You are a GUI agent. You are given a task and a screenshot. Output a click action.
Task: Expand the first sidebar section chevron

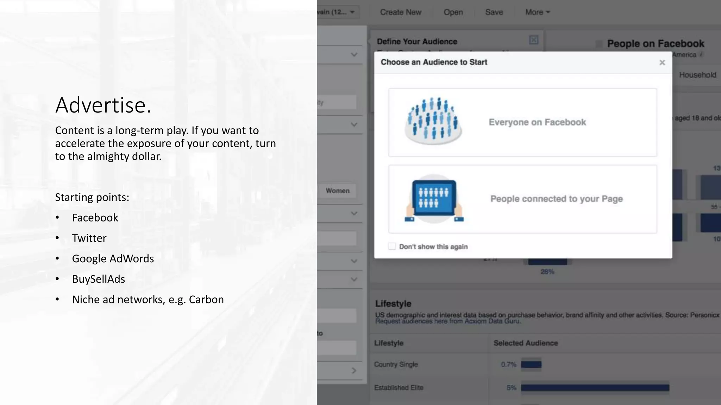354,55
